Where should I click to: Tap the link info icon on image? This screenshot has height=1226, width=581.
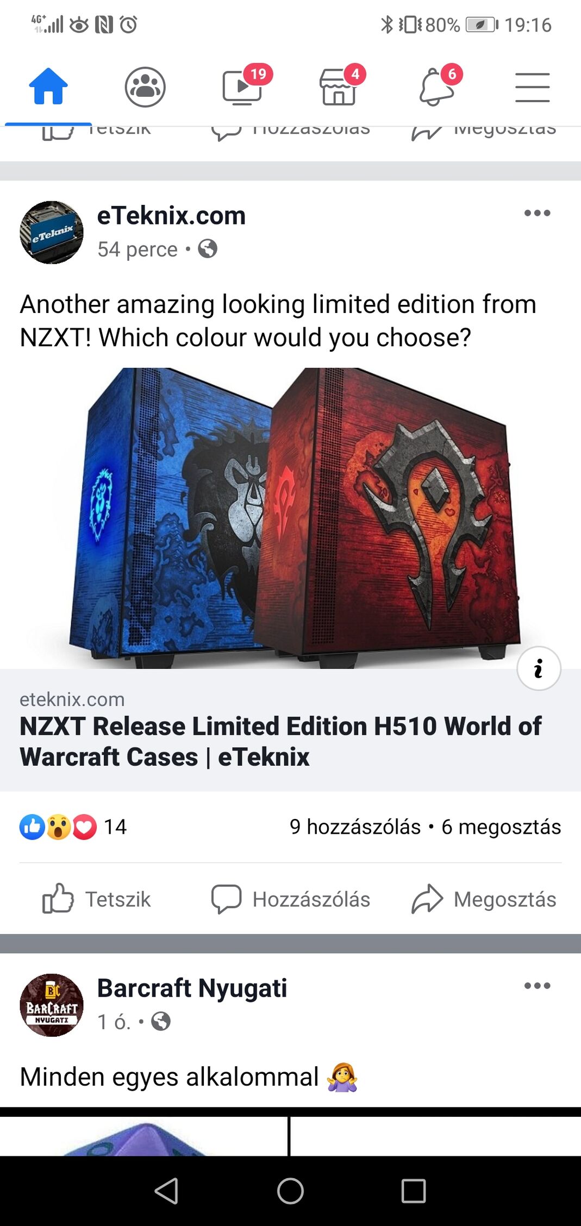(x=539, y=668)
